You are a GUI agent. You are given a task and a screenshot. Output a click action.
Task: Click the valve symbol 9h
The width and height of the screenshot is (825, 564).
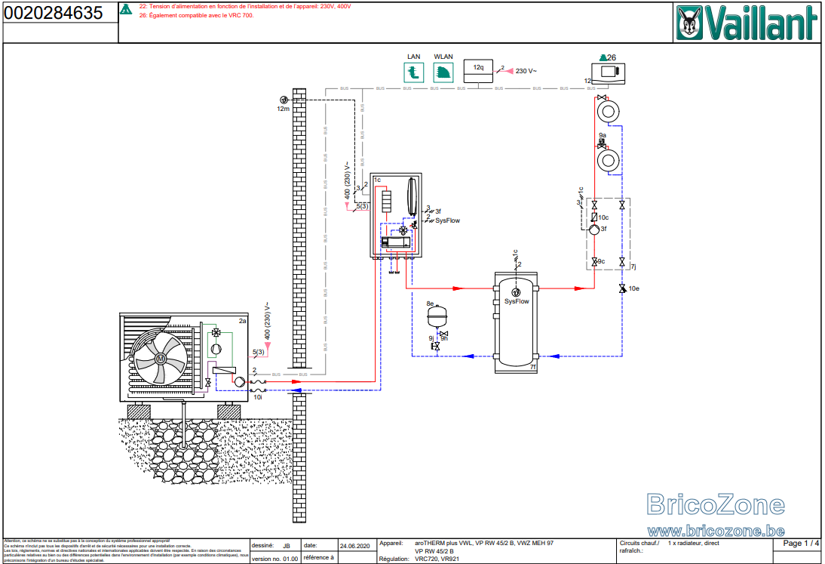[x=444, y=334]
